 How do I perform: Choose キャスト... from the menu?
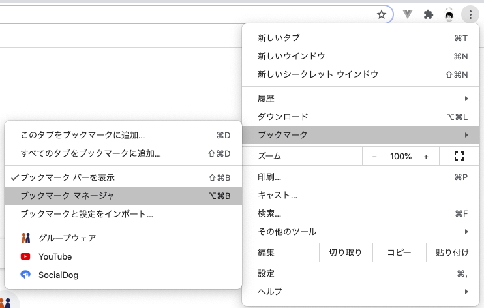361,195
